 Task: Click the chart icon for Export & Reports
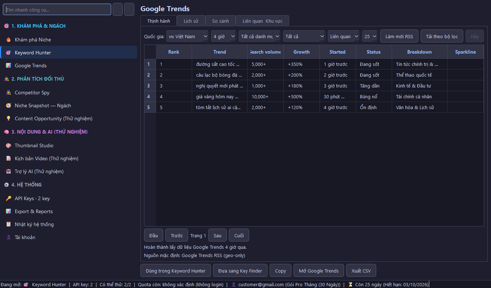coord(9,211)
